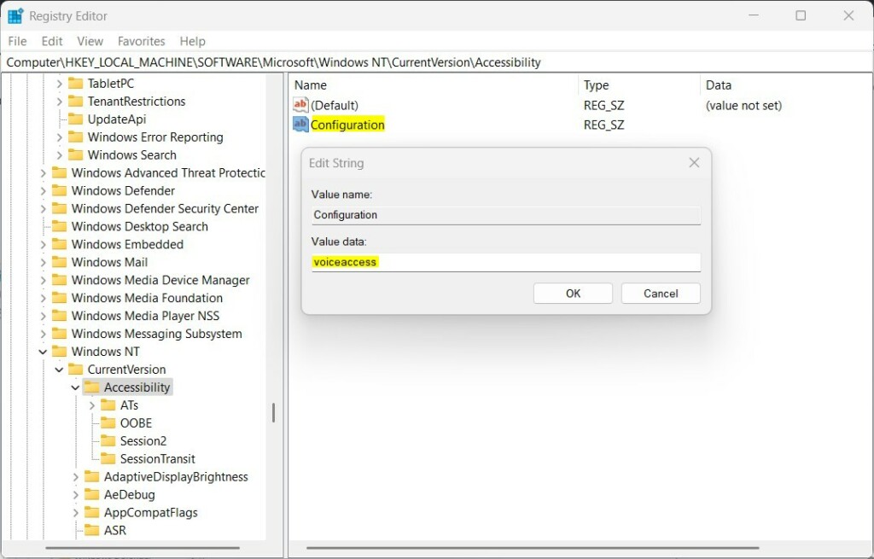Click the Windows Media Foundation folder icon
874x559 pixels.
point(59,298)
